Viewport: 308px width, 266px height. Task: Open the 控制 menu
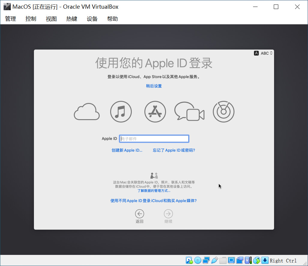(x=31, y=19)
